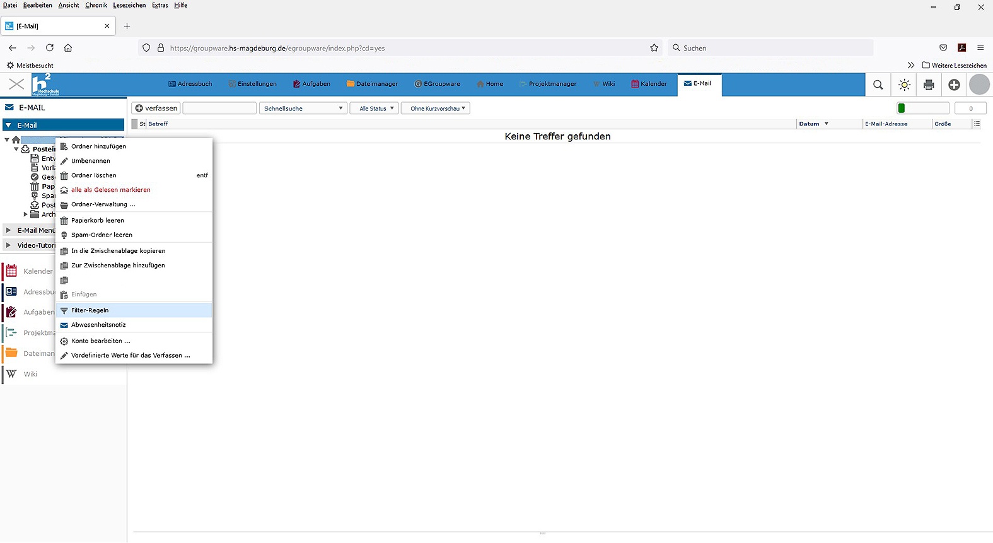Screen dimensions: 993x543
Task: Click the green quota progress bar
Action: [922, 108]
